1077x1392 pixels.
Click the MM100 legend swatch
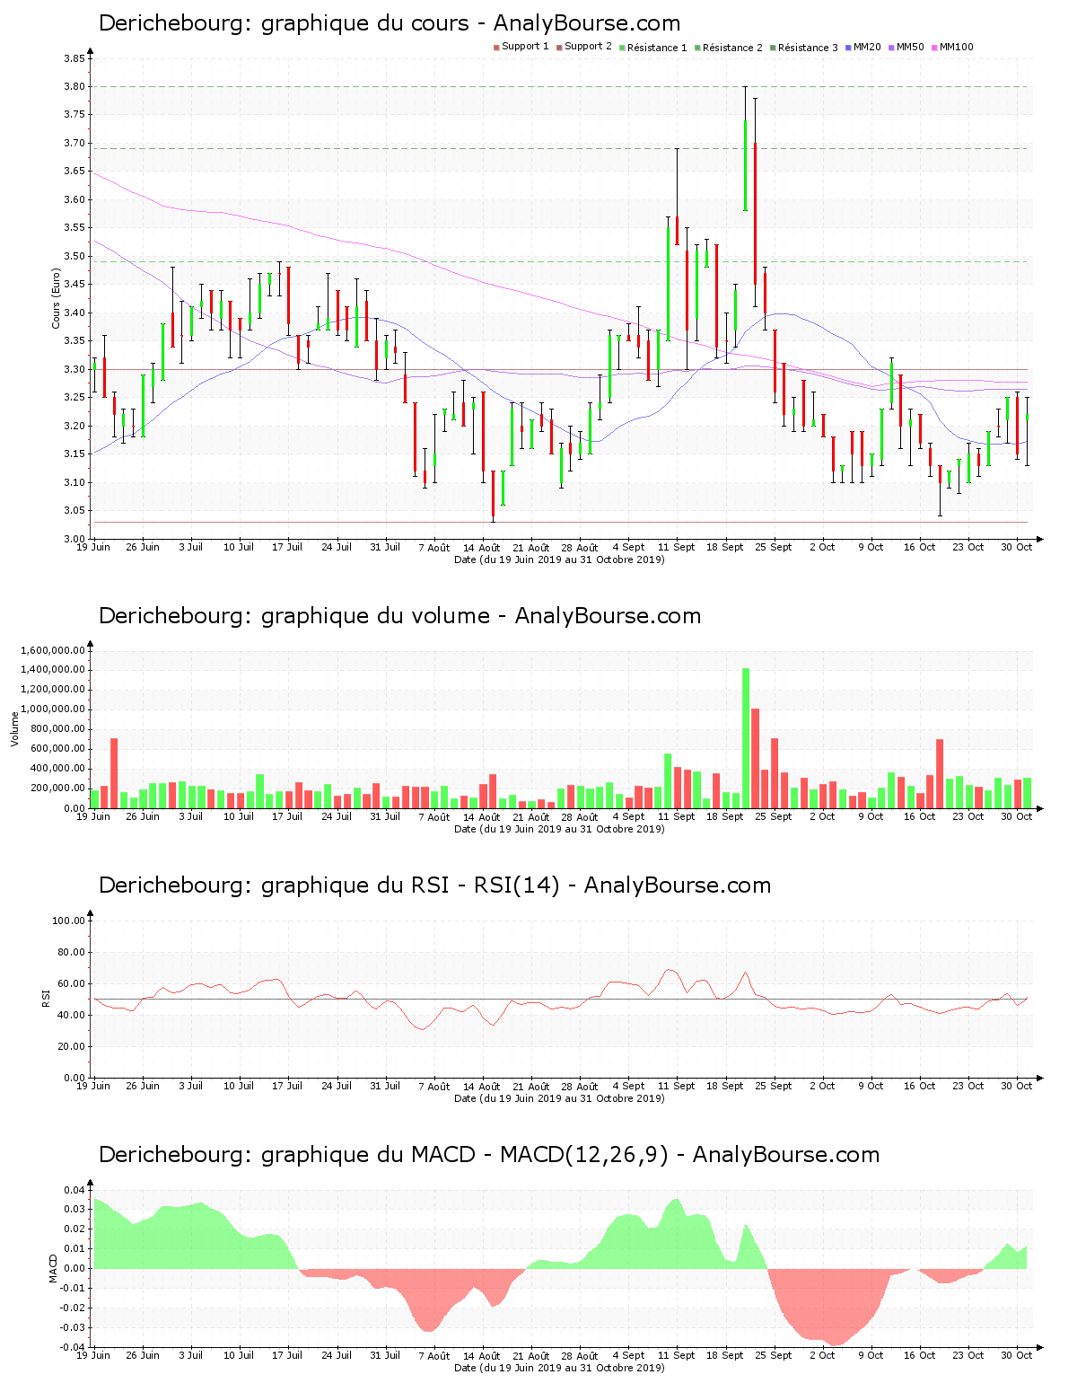(x=934, y=48)
